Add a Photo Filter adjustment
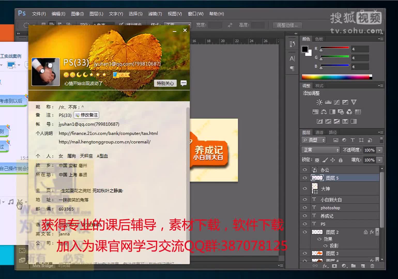Viewport: 398px width, 279px height. (x=341, y=112)
